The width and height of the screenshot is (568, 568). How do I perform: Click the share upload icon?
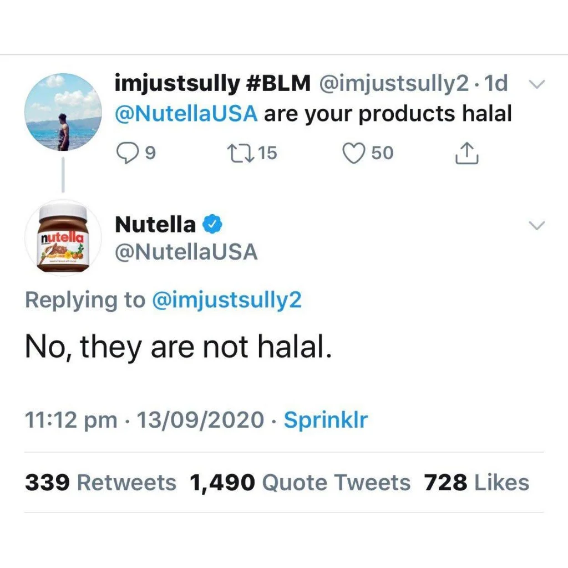(x=466, y=153)
